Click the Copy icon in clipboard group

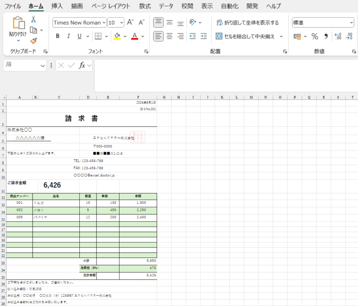34,30
